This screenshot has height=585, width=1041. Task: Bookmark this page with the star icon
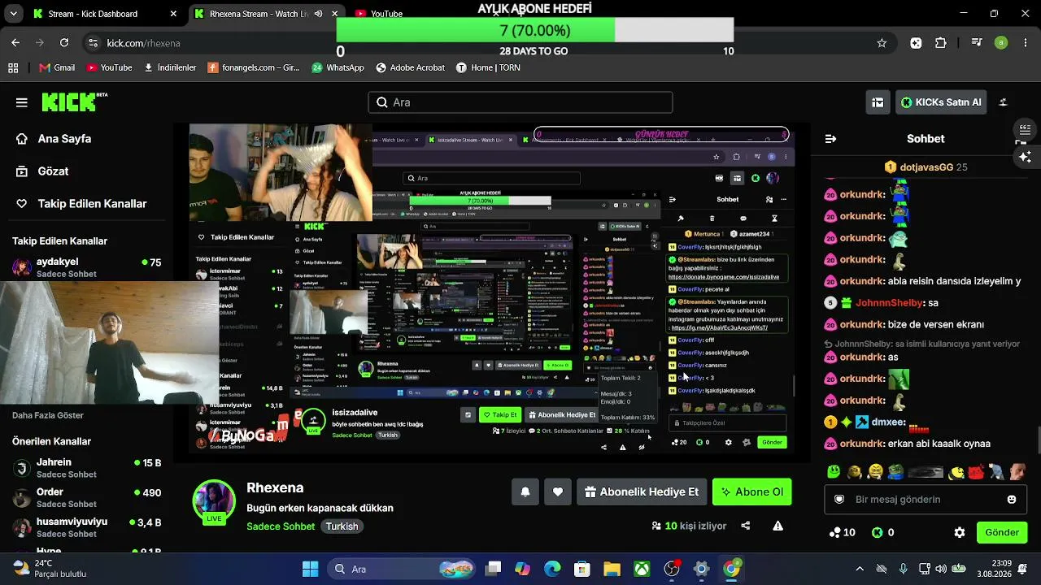pos(882,43)
